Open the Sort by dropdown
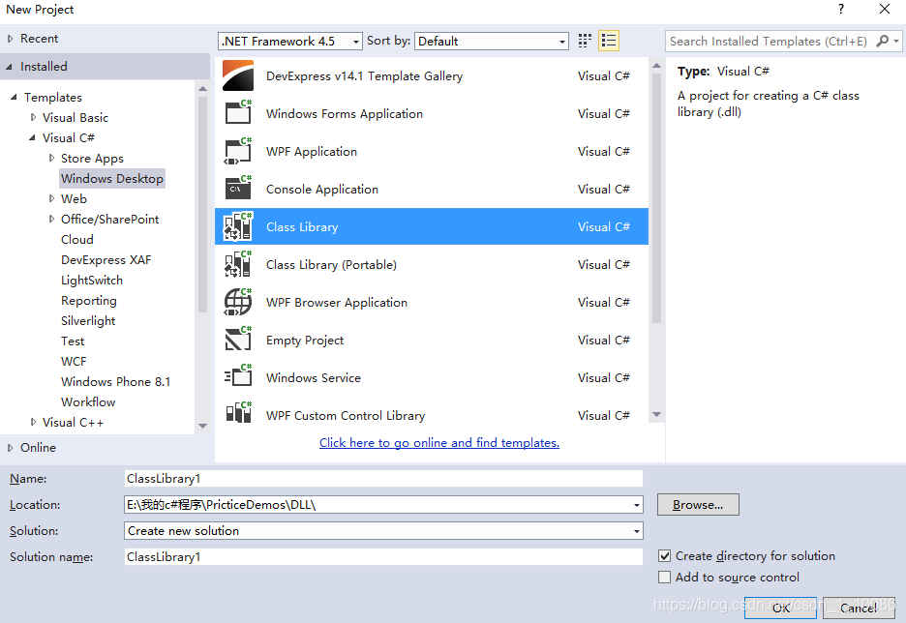The image size is (906, 623). [x=492, y=41]
